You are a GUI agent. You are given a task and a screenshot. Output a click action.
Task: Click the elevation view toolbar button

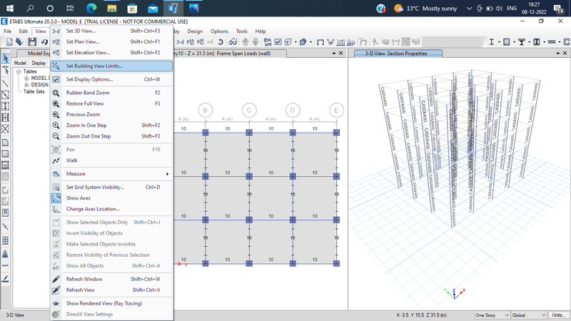(200, 42)
